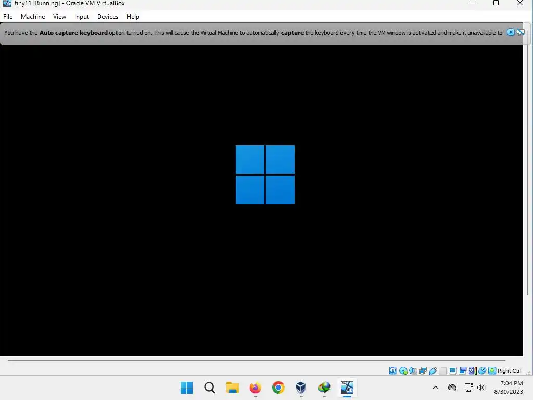Open Internet Download Manager taskbar icon

pyautogui.click(x=324, y=387)
